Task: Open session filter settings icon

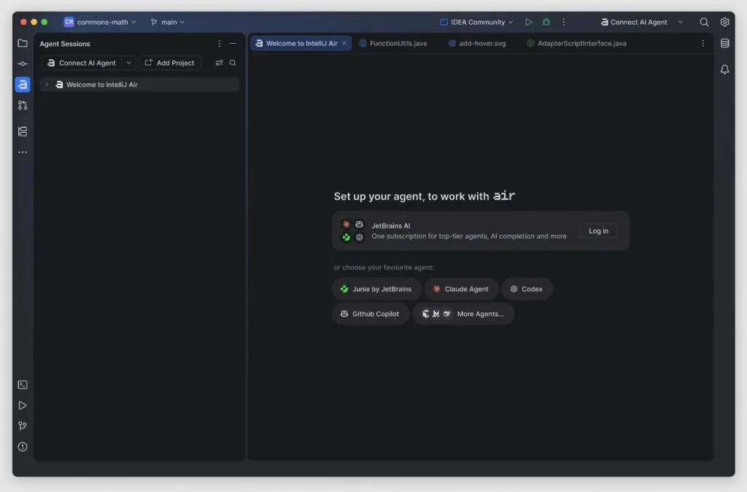Action: coord(219,63)
